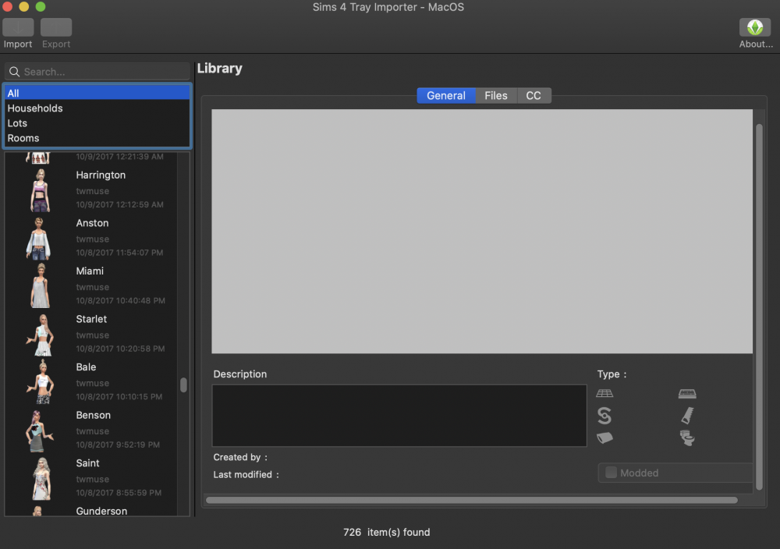The width and height of the screenshot is (780, 549).
Task: Select the Saint household entry
Action: [91, 478]
